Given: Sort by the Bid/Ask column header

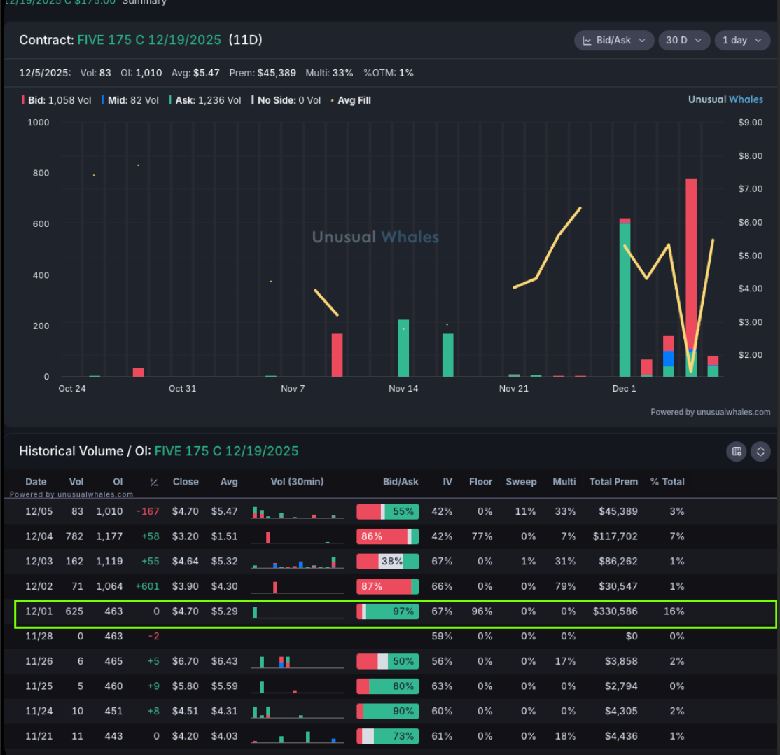Looking at the screenshot, I should coord(401,482).
